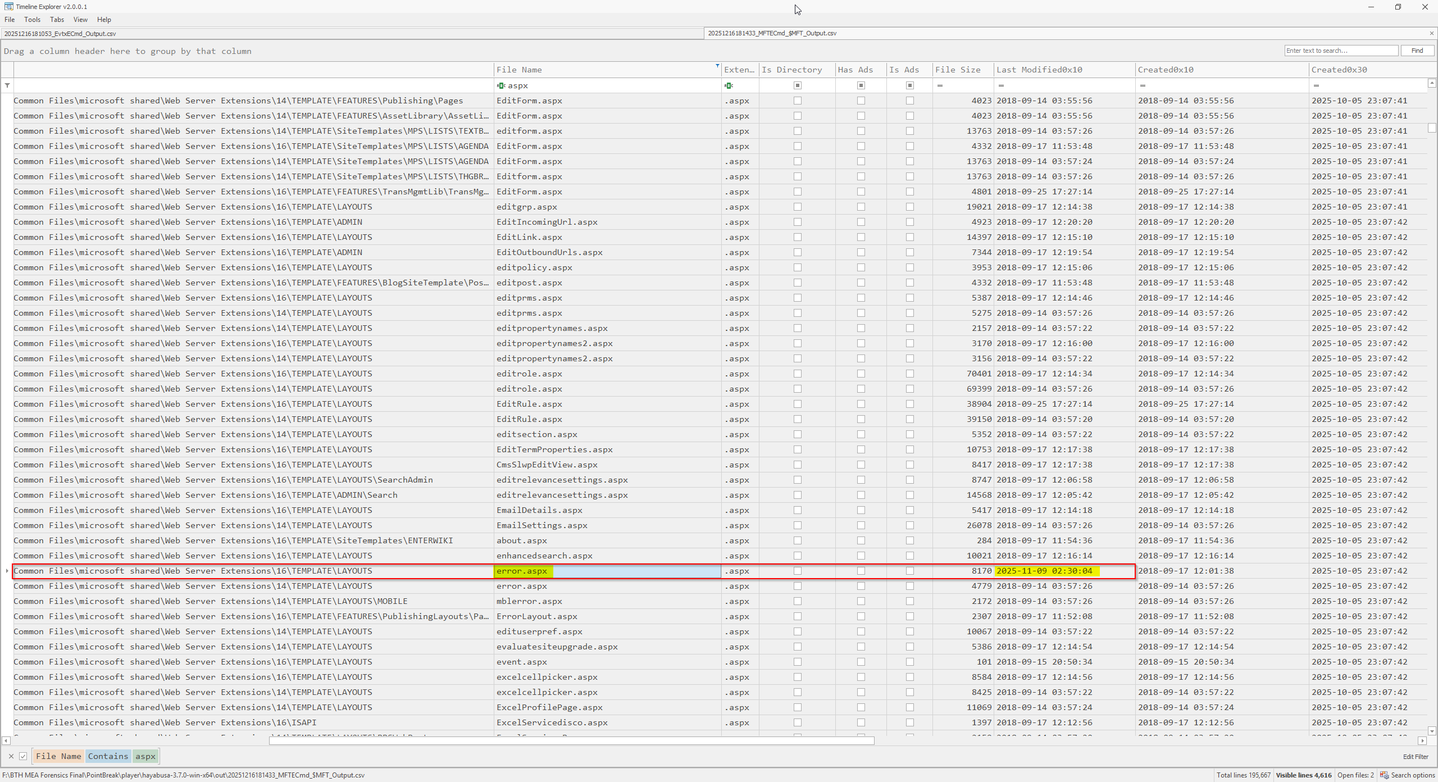Toggle the Is Directory filter checkbox
This screenshot has height=782, width=1438.
tap(797, 85)
